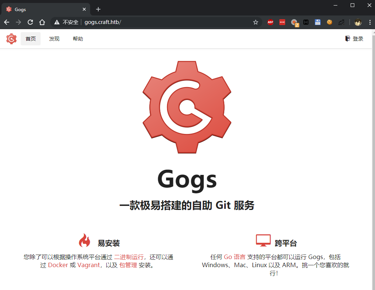Click the monitor icon above 跨平台
This screenshot has height=290, width=375.
pyautogui.click(x=263, y=240)
